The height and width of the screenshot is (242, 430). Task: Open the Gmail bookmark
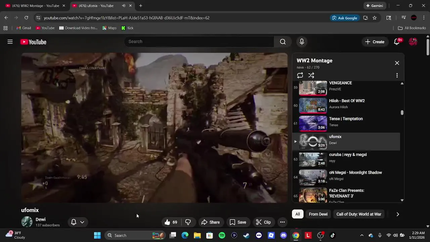[x=24, y=28]
